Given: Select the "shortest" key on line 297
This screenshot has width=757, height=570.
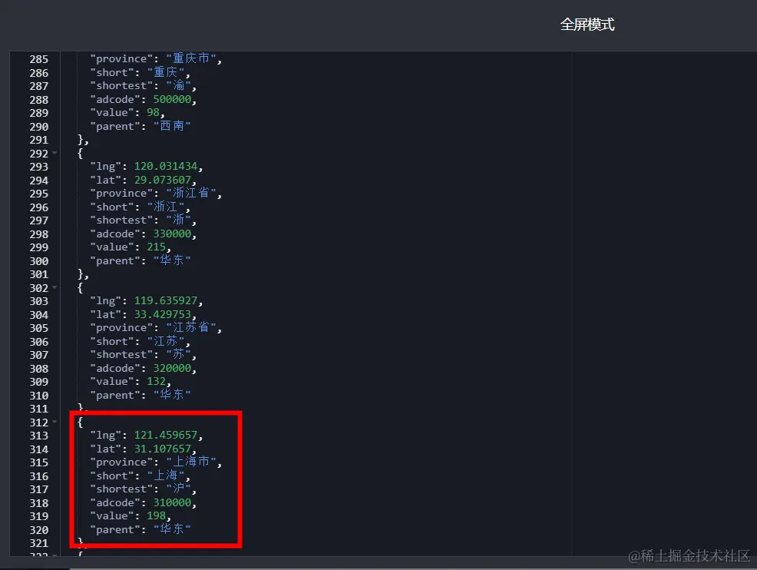Looking at the screenshot, I should coord(121,220).
